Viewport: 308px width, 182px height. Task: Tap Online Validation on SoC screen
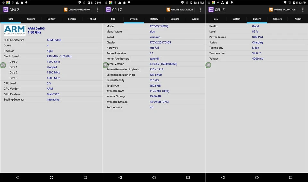(77, 9)
